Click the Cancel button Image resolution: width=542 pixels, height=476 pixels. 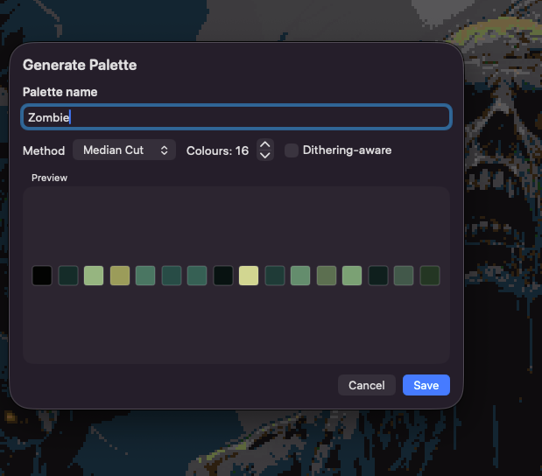point(366,385)
